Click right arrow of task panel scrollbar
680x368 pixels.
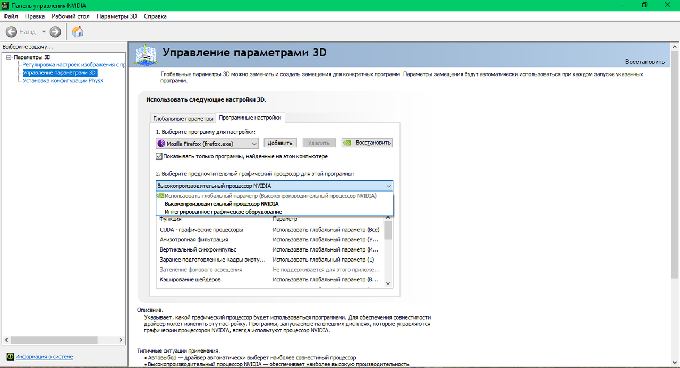(122, 340)
